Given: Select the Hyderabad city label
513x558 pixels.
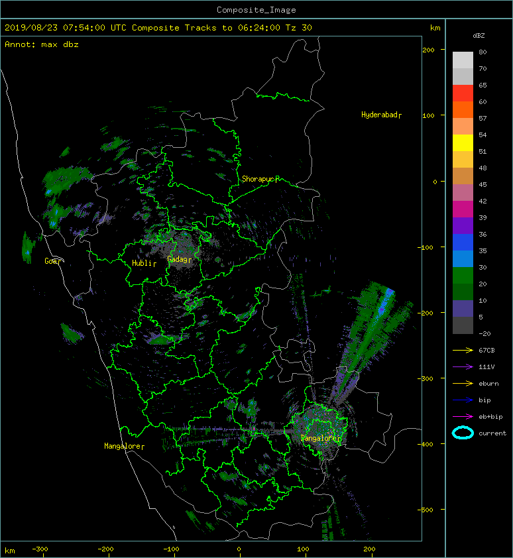Looking at the screenshot, I should 380,115.
